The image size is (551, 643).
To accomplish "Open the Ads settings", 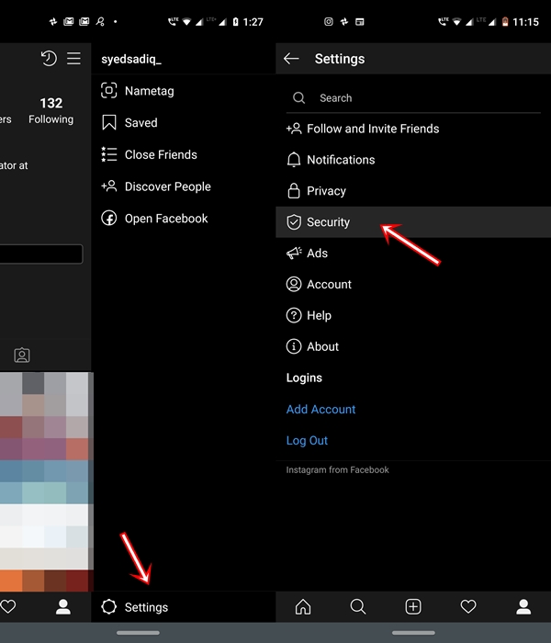I will [x=413, y=253].
